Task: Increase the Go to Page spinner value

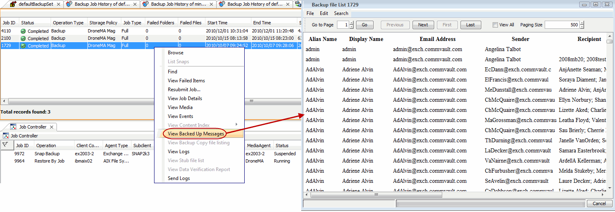Action: coord(352,23)
